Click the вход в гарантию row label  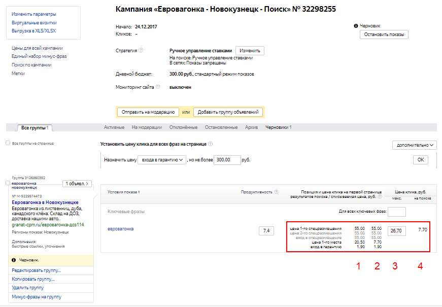(326, 247)
